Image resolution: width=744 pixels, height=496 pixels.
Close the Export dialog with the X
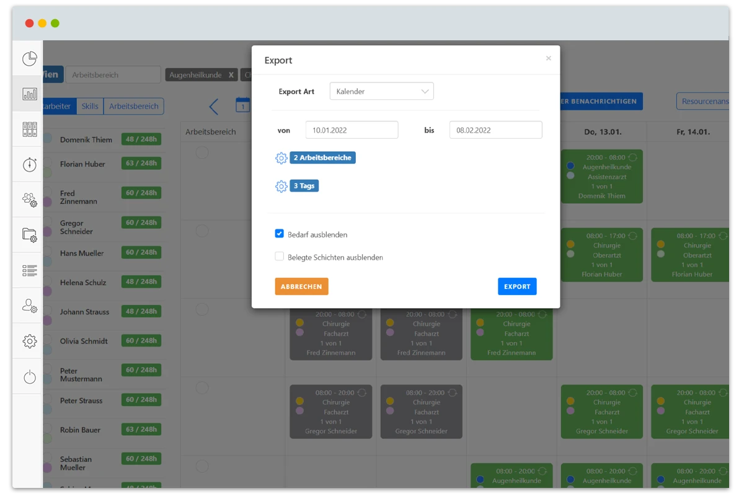[548, 58]
